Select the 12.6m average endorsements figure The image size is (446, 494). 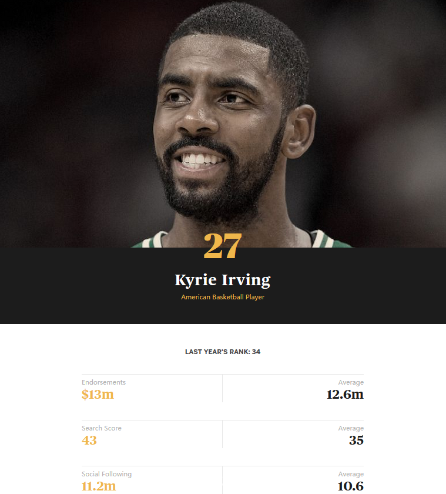coord(345,395)
